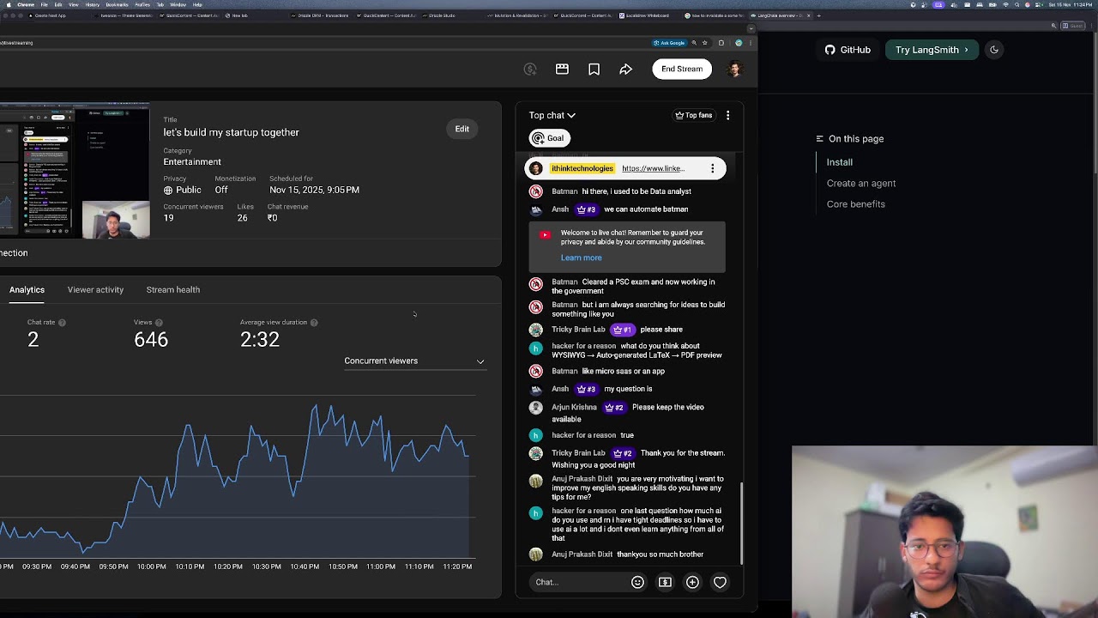Click the Top fans button
The height and width of the screenshot is (618, 1098).
click(694, 115)
